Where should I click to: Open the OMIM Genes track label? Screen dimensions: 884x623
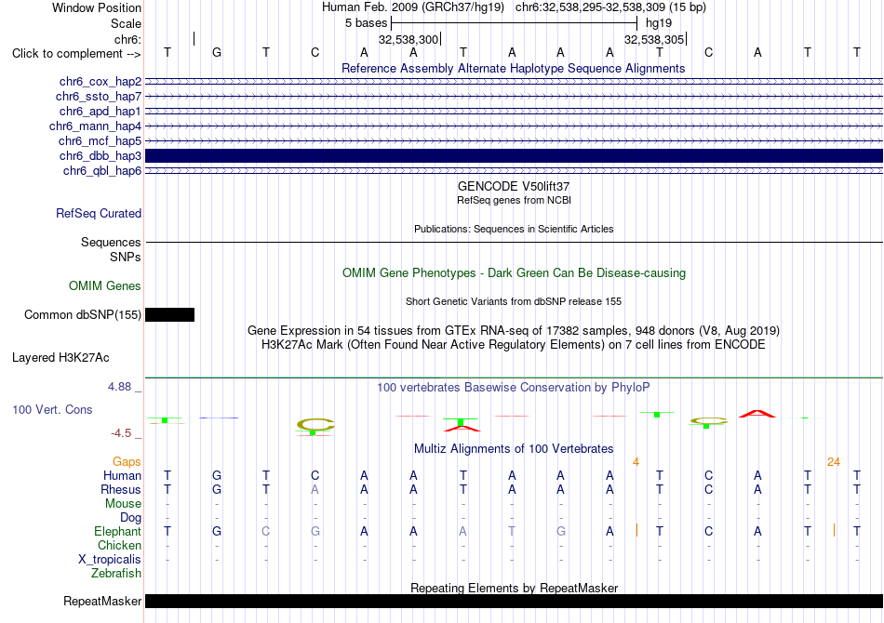pyautogui.click(x=105, y=286)
